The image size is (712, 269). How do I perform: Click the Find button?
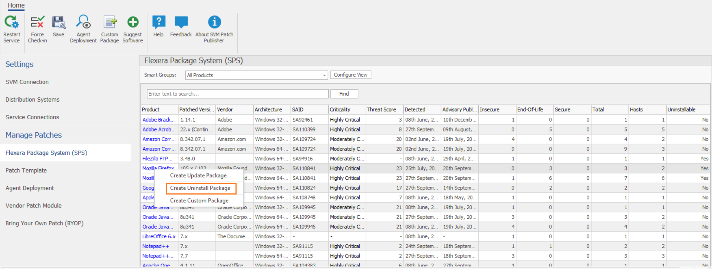344,94
